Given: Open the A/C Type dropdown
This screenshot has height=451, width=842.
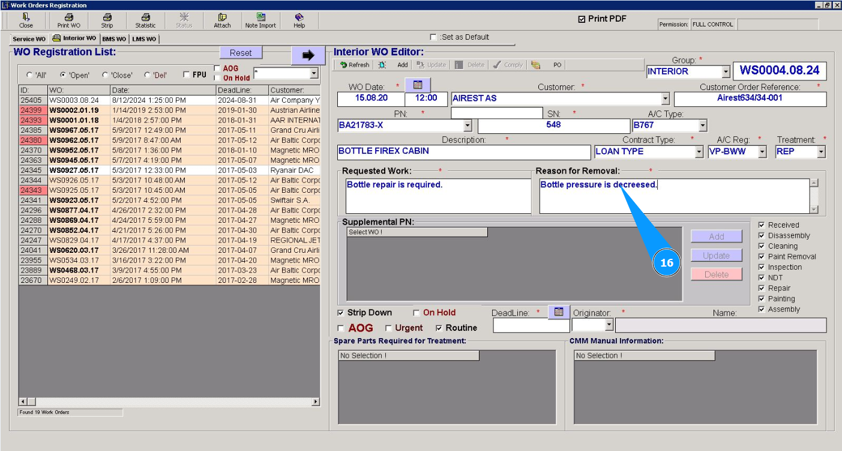Looking at the screenshot, I should (x=702, y=126).
